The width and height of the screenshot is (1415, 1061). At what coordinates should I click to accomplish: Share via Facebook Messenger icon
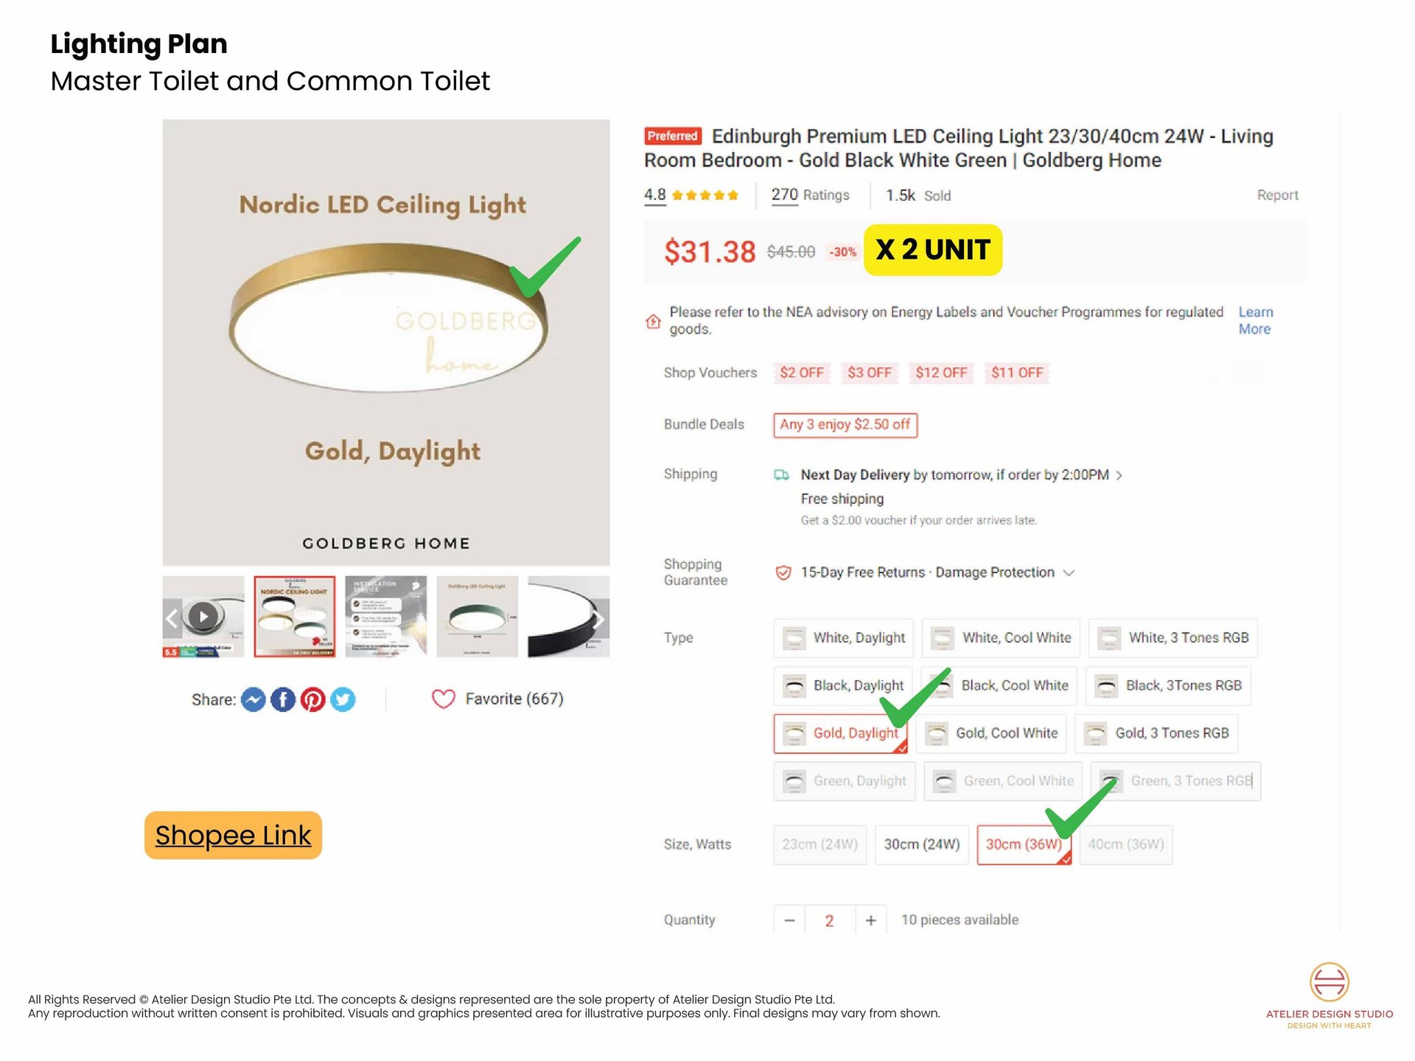pos(253,699)
